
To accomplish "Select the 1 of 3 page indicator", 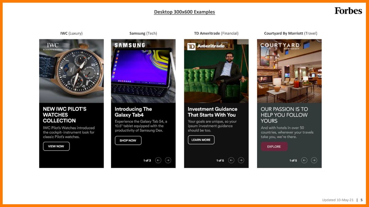I will pos(147,160).
